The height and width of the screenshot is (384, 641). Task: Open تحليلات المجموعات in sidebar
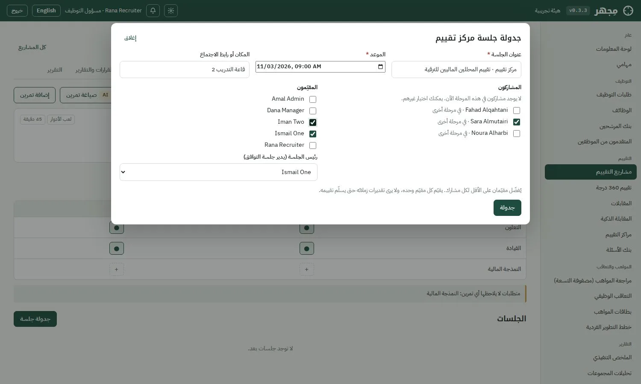click(591, 373)
